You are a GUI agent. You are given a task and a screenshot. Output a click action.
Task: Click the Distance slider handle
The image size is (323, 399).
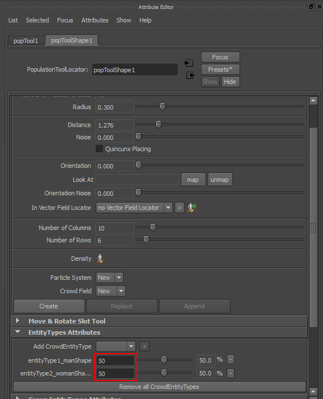[x=158, y=124]
